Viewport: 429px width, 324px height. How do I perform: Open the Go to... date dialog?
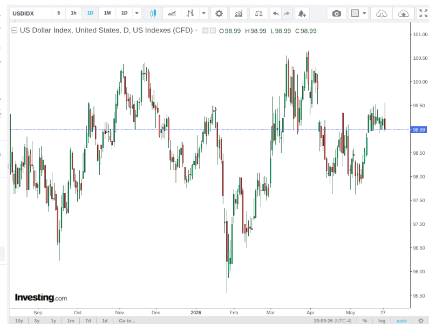127,321
